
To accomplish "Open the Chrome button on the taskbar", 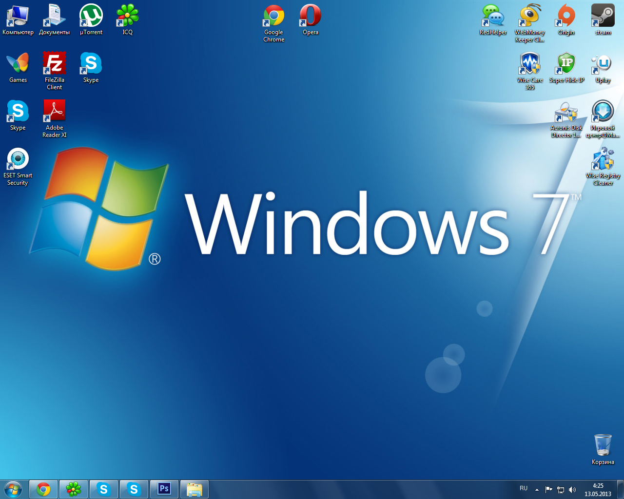I will 43,489.
